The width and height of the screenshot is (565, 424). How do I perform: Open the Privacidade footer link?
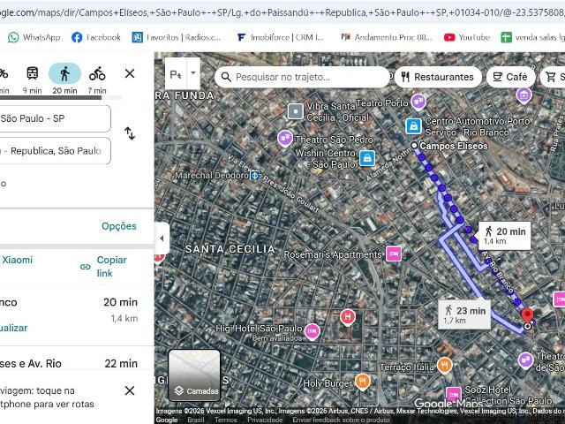click(x=265, y=420)
